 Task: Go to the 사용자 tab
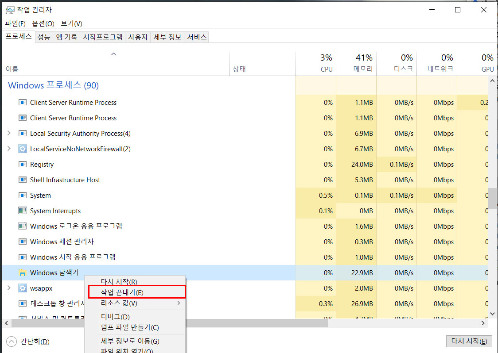(x=138, y=37)
